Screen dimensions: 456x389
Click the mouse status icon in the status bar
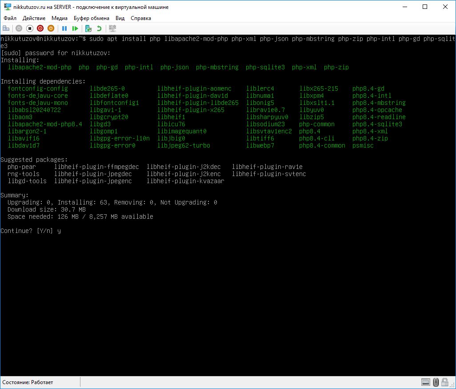[x=436, y=382]
